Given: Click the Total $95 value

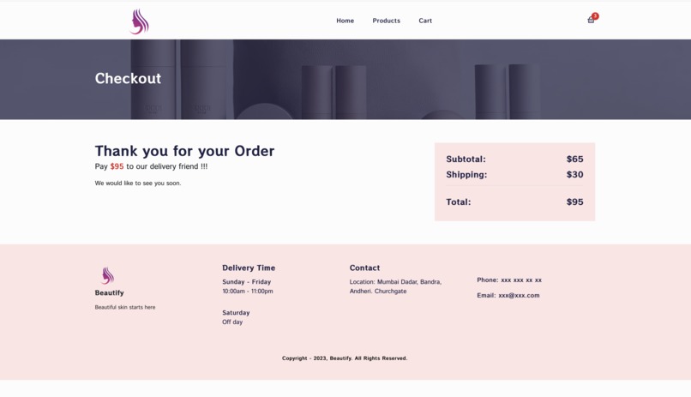Looking at the screenshot, I should pyautogui.click(x=574, y=202).
